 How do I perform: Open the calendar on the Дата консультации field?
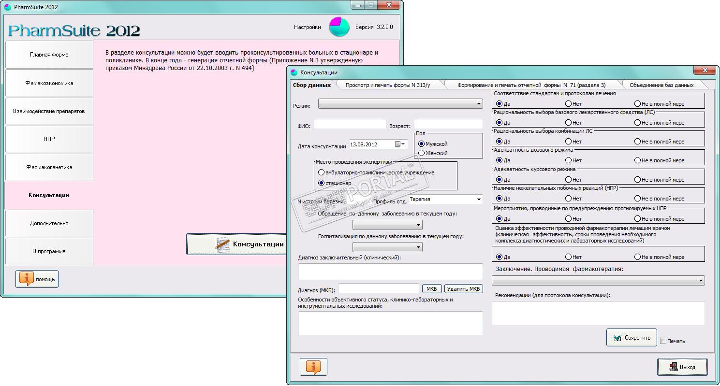400,144
